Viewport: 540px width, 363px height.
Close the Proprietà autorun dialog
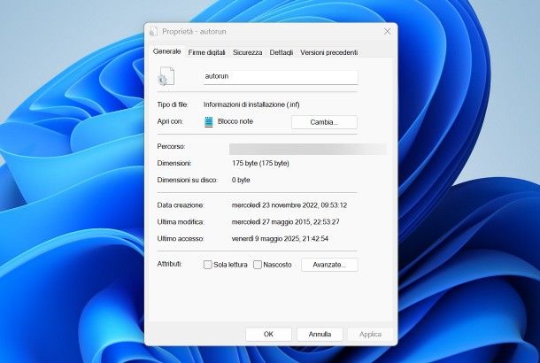click(x=387, y=31)
